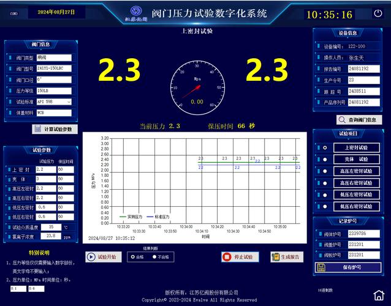Click the power shutdown icon
The height and width of the screenshot is (306, 391).
point(378,13)
